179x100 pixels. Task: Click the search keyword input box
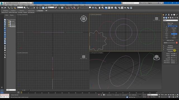131,3
